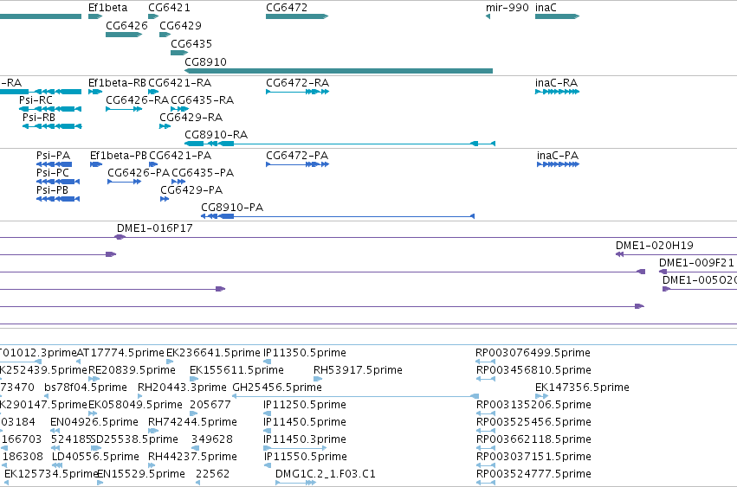Click the RP003456810.5prime EST label

tap(534, 370)
